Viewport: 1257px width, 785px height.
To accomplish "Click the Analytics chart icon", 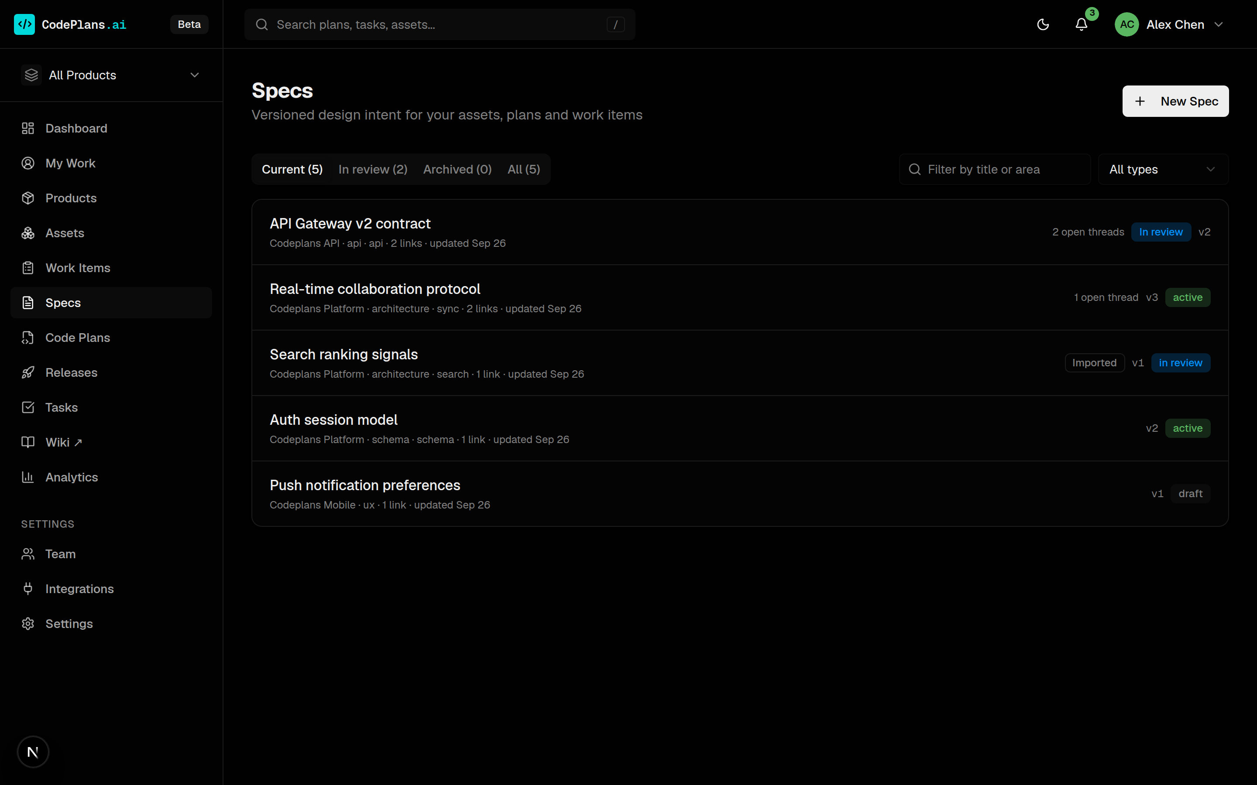I will click(x=28, y=477).
